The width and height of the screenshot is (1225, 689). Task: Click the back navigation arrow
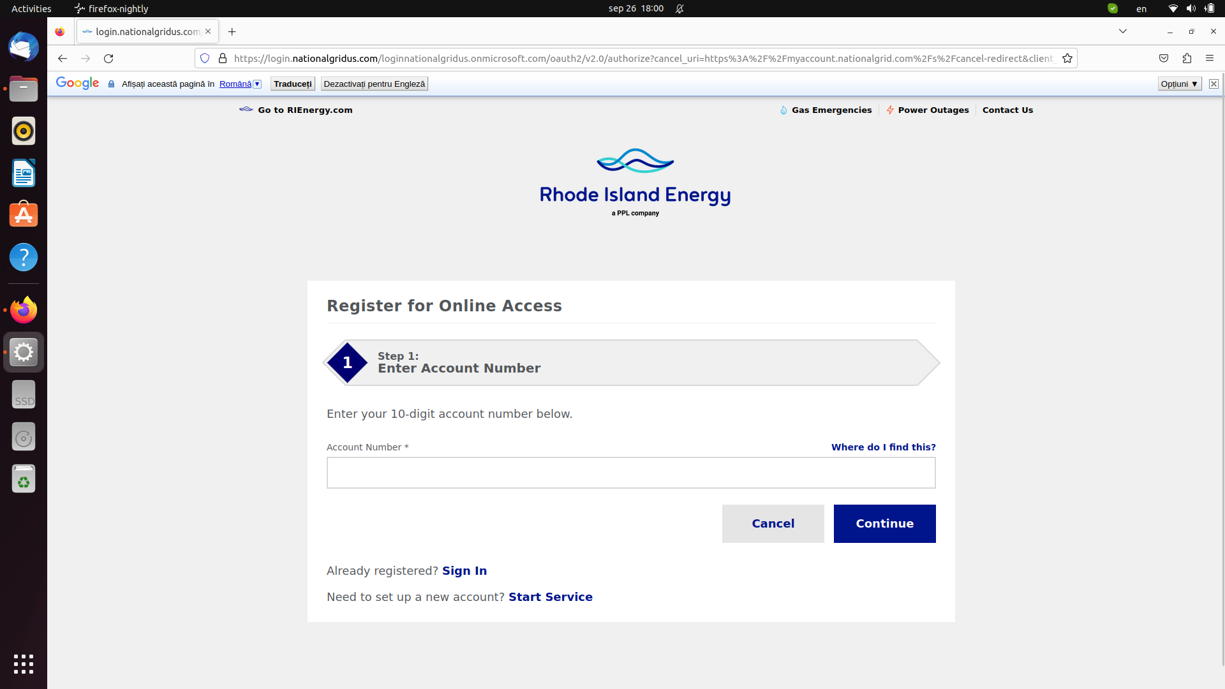click(x=62, y=58)
